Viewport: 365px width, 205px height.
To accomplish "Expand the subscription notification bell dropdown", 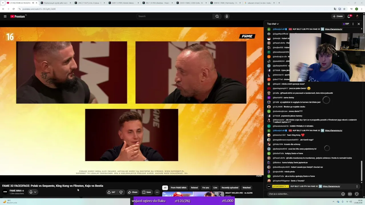I will (x=33, y=192).
